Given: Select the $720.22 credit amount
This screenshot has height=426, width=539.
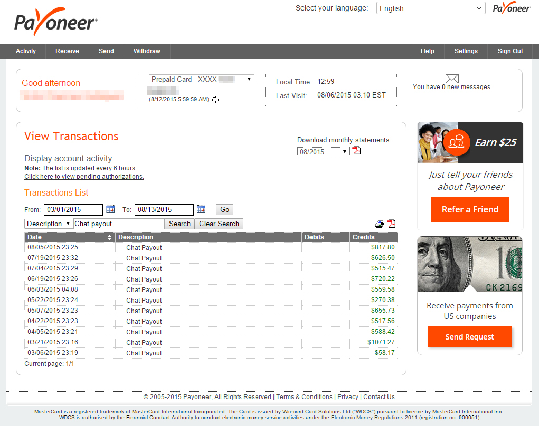Looking at the screenshot, I should pyautogui.click(x=383, y=279).
